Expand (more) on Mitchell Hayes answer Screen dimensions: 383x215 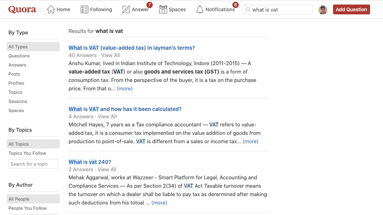251,141
